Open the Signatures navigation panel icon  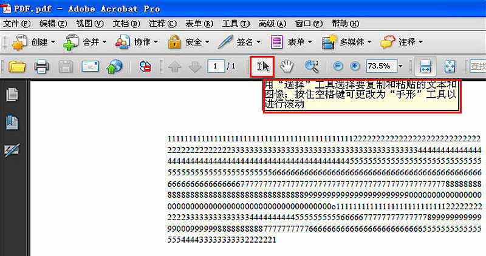coord(12,150)
